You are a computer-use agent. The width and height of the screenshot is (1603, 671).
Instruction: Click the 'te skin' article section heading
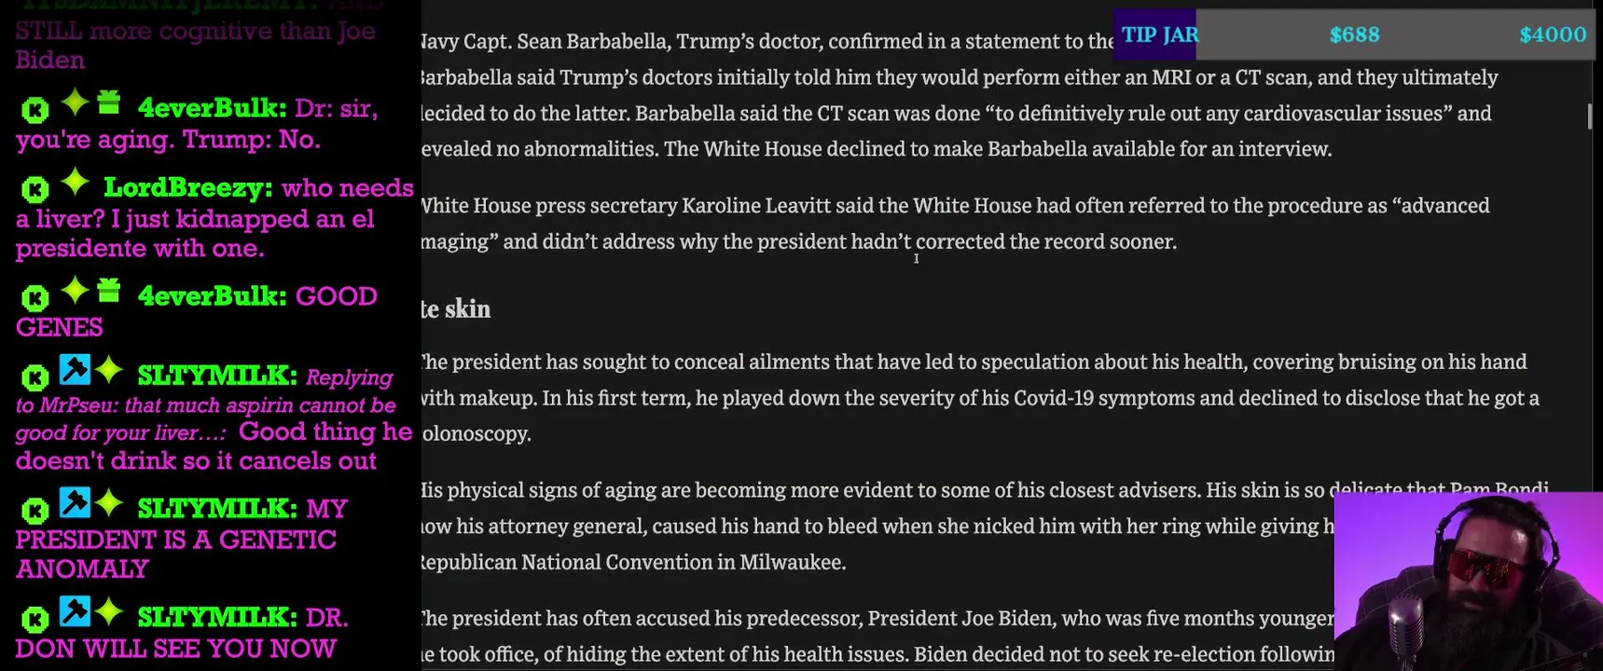[x=456, y=309]
